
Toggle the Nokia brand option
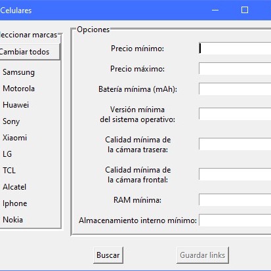coord(12,220)
